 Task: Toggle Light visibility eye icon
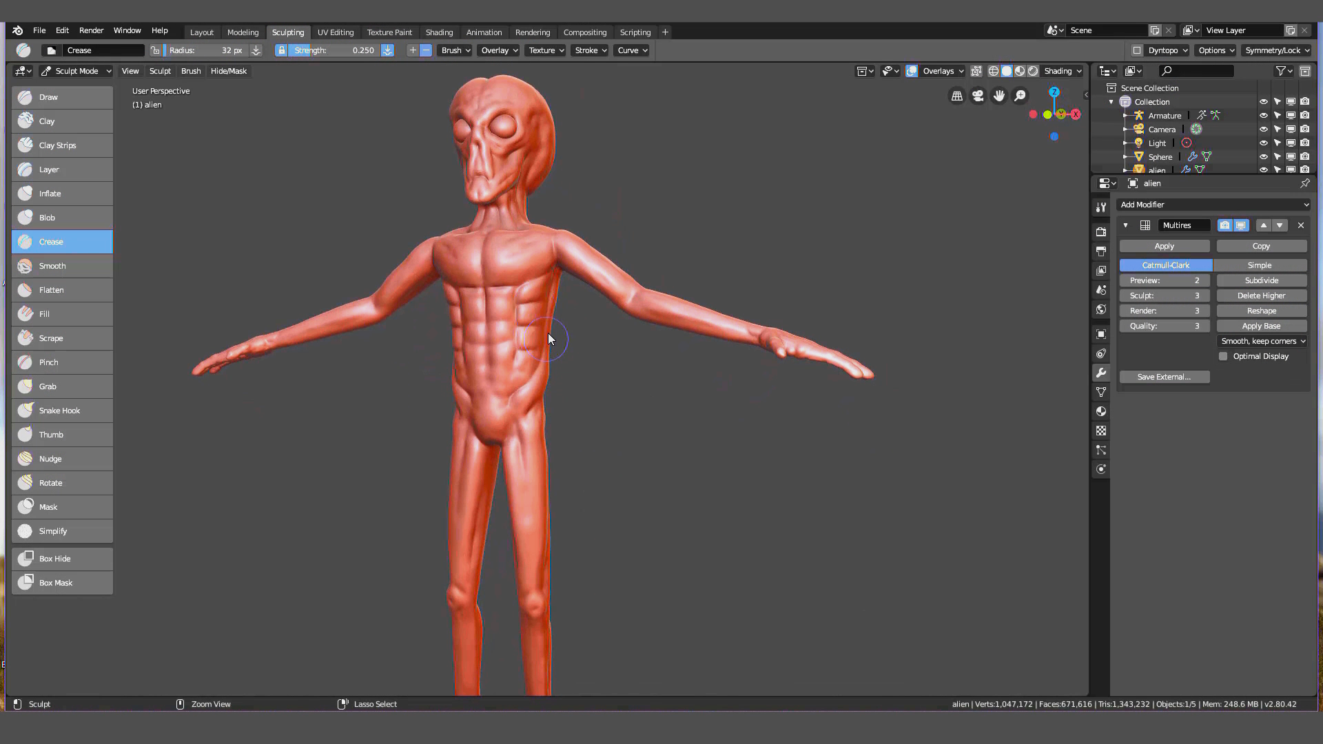1264,143
